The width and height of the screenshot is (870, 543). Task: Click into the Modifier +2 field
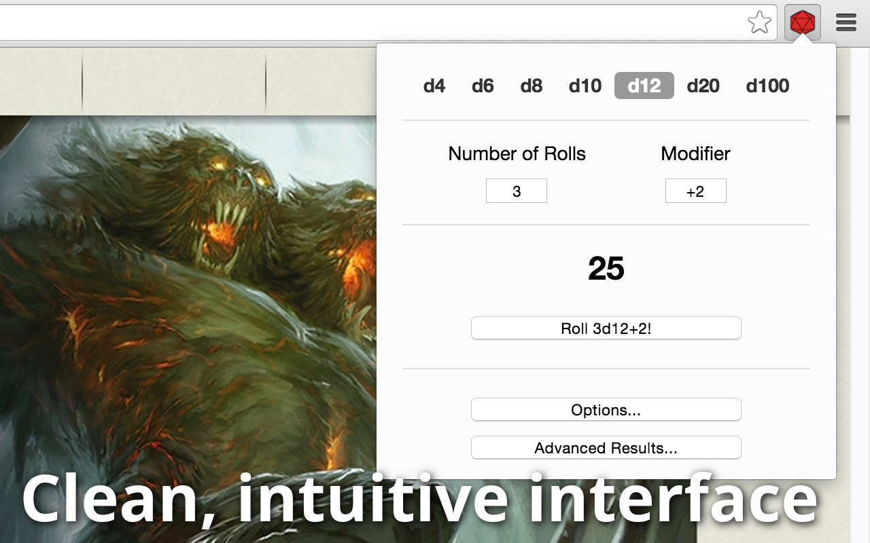point(696,191)
